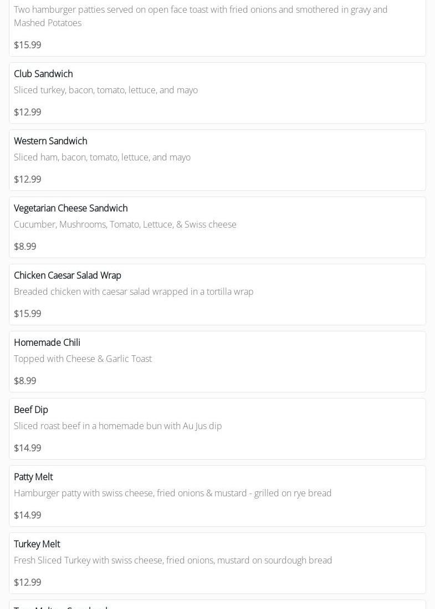Image resolution: width=435 pixels, height=609 pixels.
Task: Open the Club Sandwich menu item
Action: point(43,74)
